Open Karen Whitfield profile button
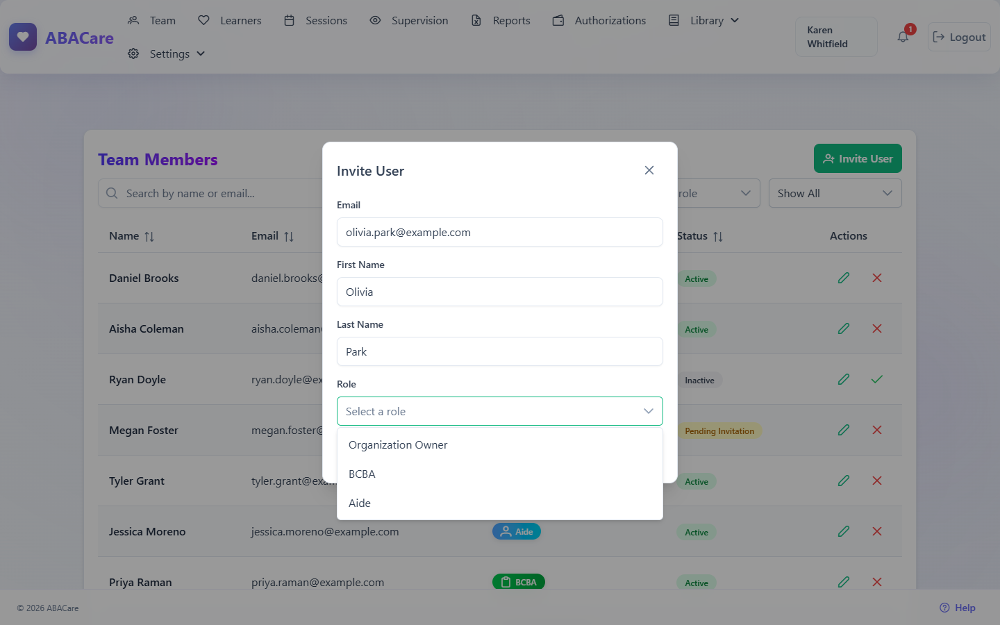Viewport: 1000px width, 625px height. tap(836, 37)
